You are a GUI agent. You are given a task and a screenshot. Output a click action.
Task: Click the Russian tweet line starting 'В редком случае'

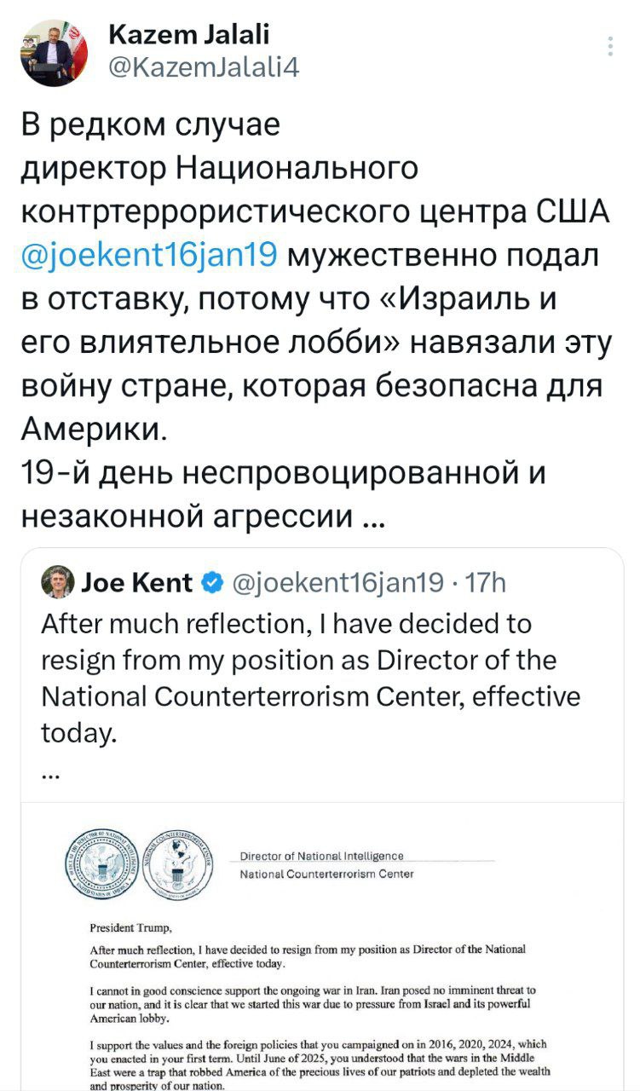tap(150, 126)
